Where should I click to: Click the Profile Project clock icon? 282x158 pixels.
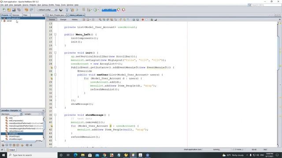95,10
